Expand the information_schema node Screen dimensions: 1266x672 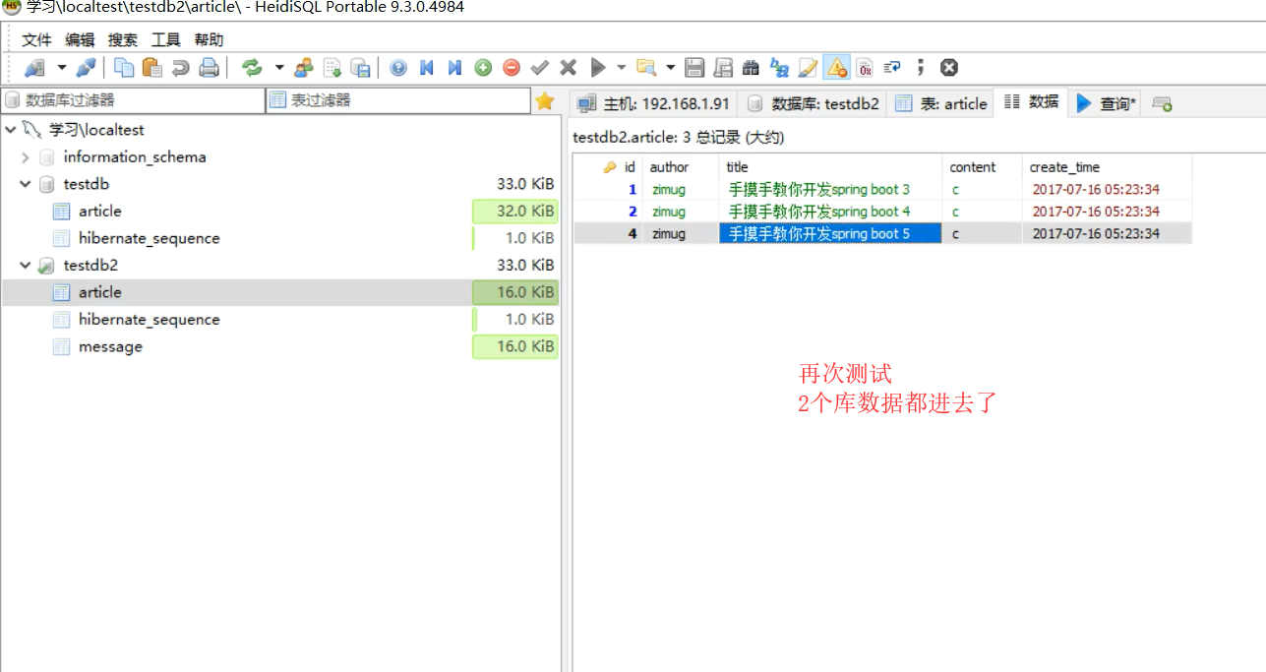[26, 157]
